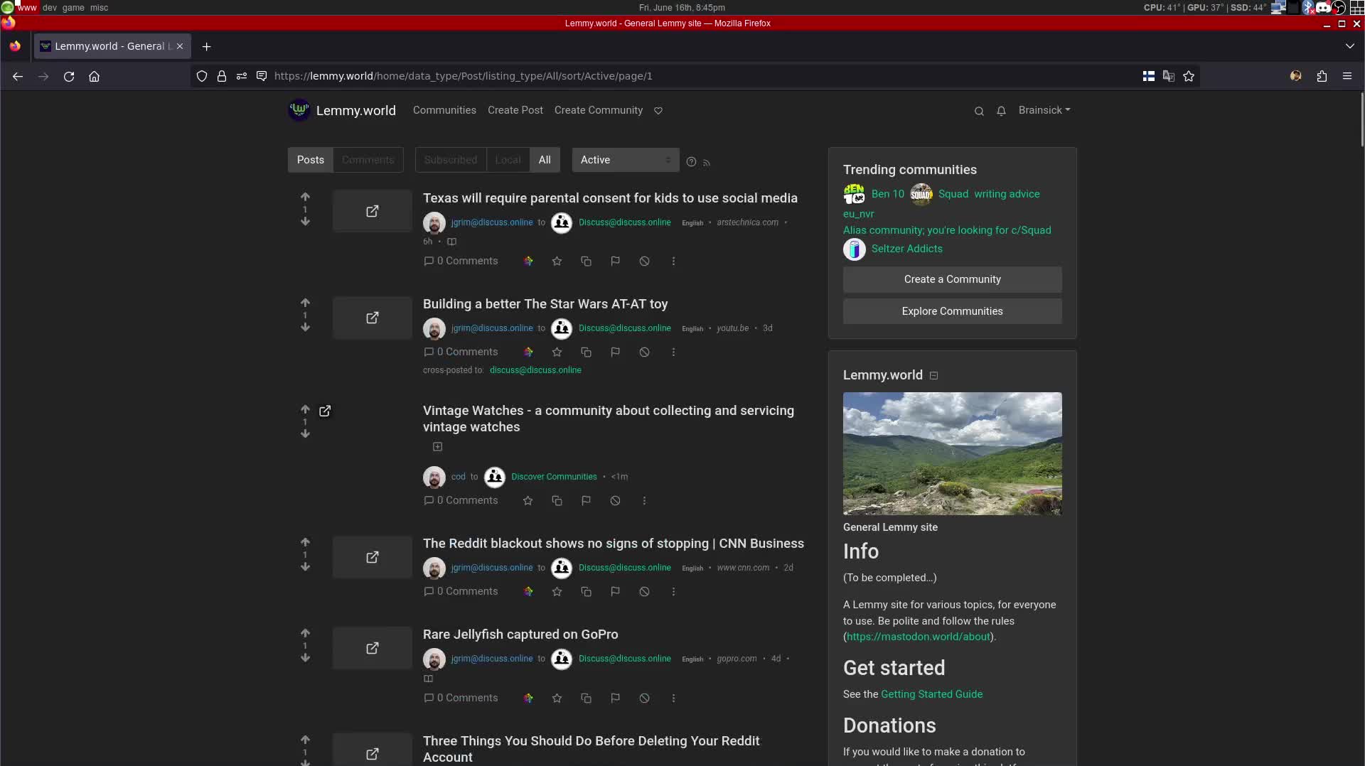
Task: Reload the page in Firefox
Action: pos(69,76)
